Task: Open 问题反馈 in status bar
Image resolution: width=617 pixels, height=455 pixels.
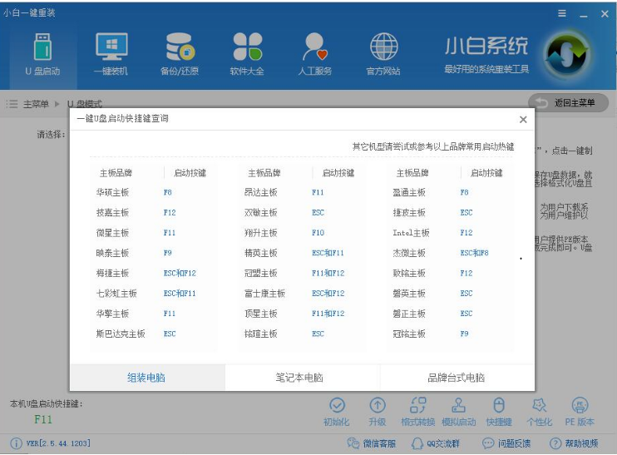Action: (x=506, y=443)
